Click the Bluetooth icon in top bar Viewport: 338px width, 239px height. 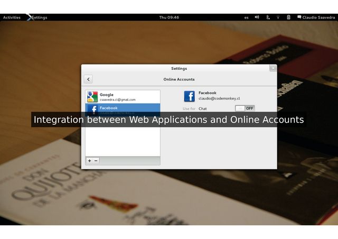coord(268,17)
